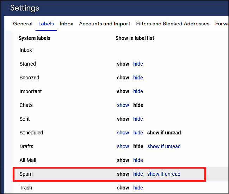This screenshot has width=229, height=194.
Task: Hide the Snoozed label
Action: click(138, 78)
